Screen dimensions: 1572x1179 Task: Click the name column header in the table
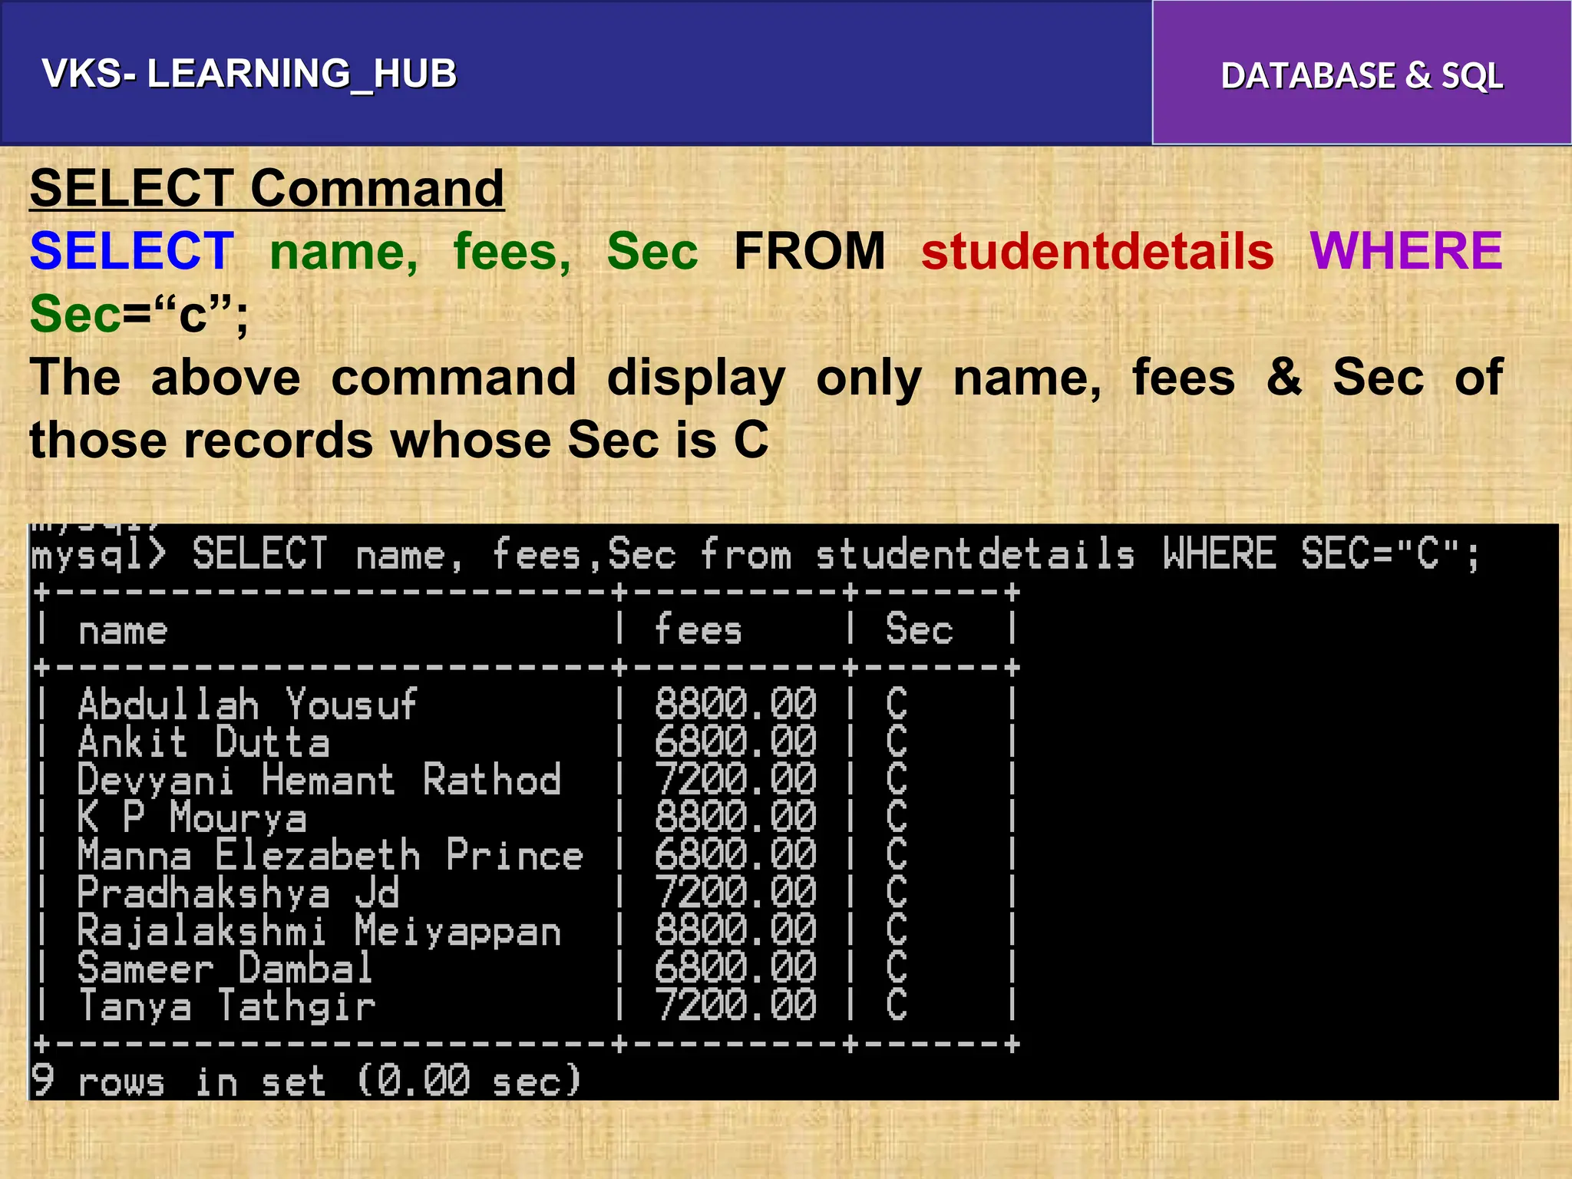123,632
